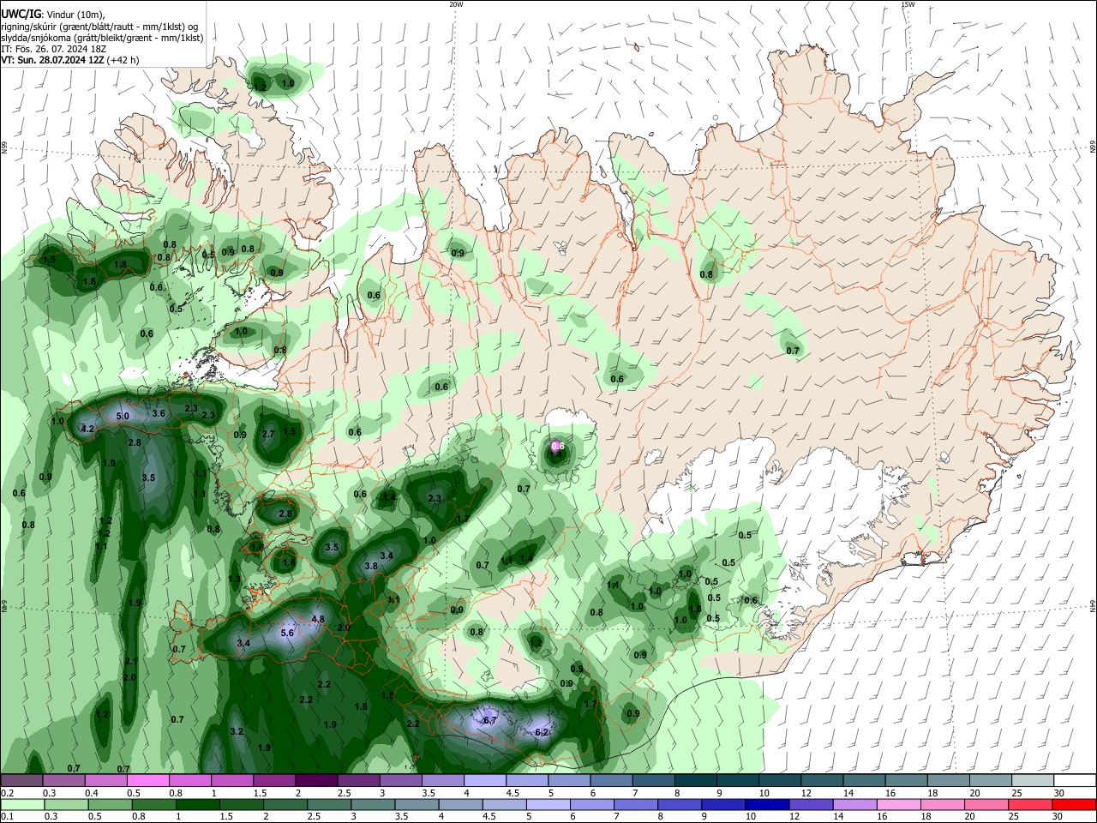Click the 5.6 precipitation value on the map

288,633
